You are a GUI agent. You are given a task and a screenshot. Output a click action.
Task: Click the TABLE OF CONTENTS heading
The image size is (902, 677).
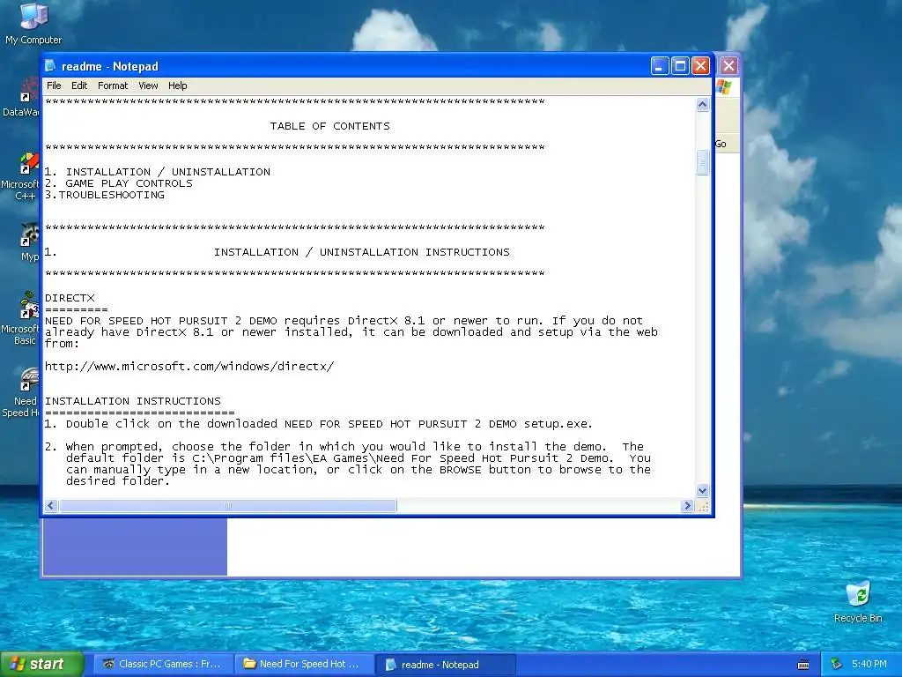point(330,126)
